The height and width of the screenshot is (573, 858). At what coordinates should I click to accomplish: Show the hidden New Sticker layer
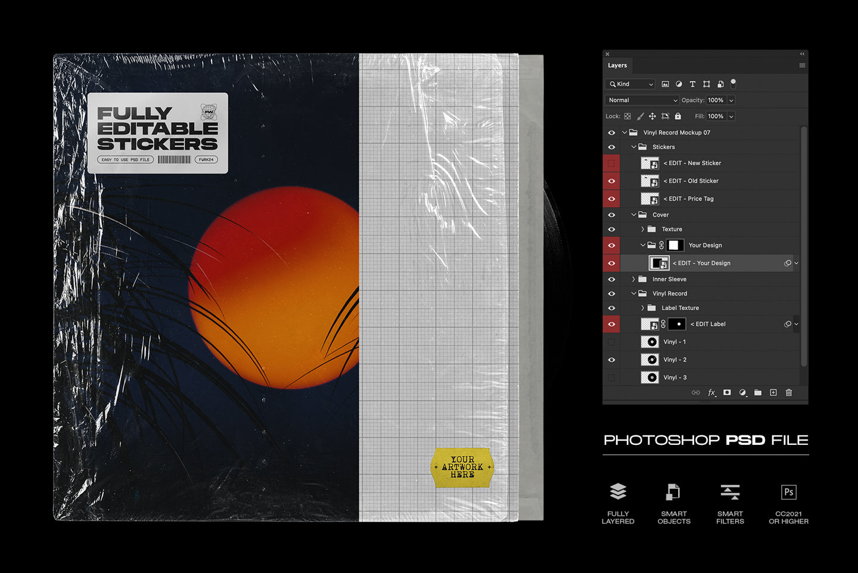[611, 163]
